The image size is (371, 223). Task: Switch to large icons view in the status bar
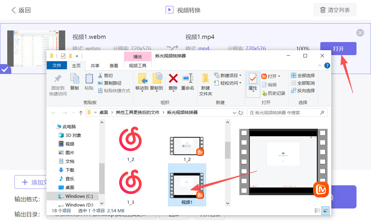point(326,211)
